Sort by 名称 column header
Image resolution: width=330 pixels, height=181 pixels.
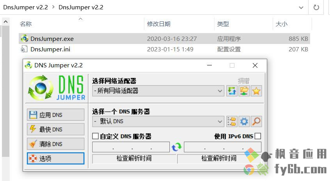pos(26,24)
